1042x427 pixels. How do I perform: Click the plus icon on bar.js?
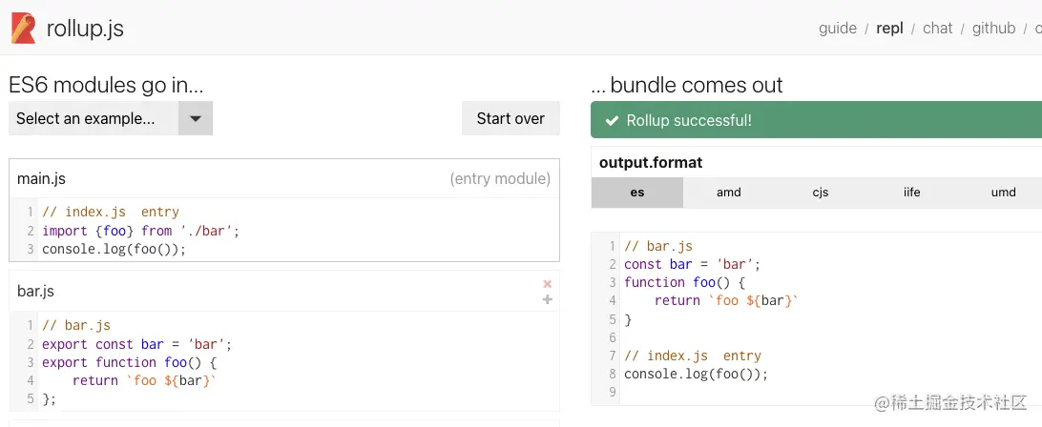(548, 299)
